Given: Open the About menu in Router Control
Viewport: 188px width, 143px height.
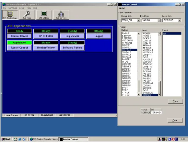Looking at the screenshot, I should [122, 8].
